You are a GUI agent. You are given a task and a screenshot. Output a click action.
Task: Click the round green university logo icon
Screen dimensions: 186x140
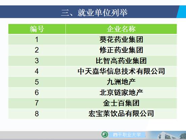click(104, 134)
